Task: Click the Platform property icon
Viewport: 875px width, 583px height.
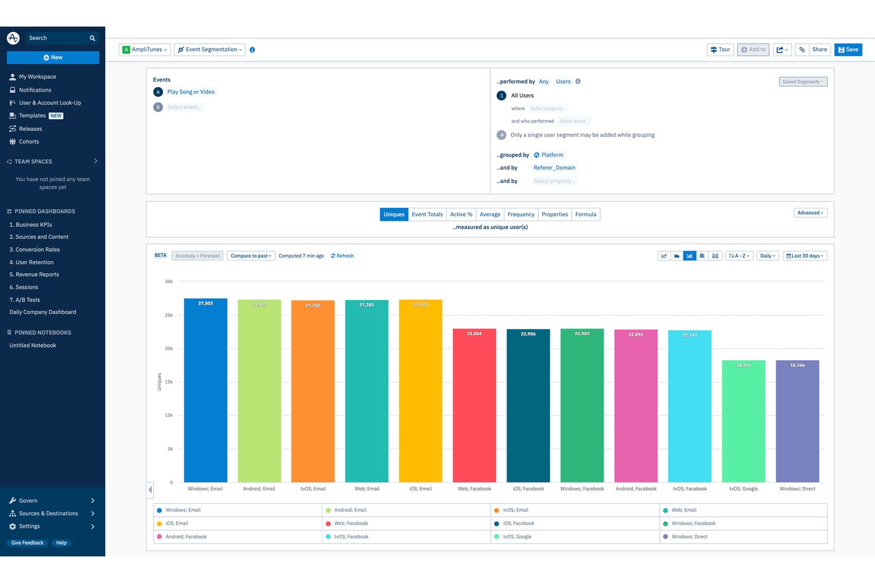Action: point(537,155)
